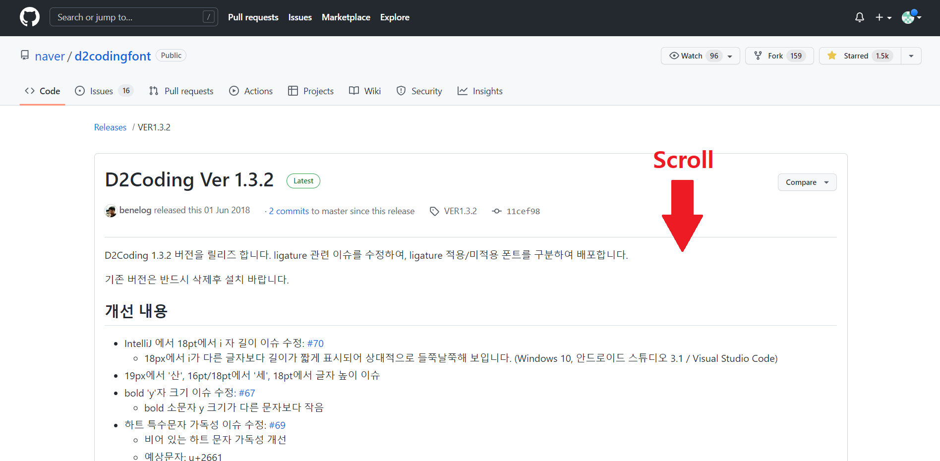
Task: Open Marketplace in top navigation
Action: click(346, 17)
